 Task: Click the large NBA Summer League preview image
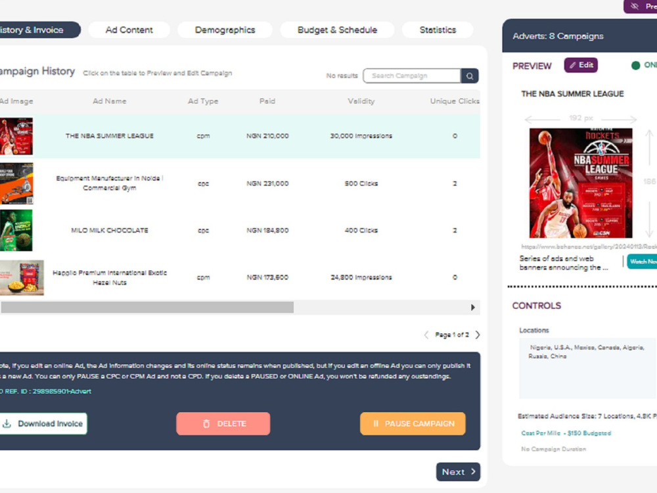point(581,183)
